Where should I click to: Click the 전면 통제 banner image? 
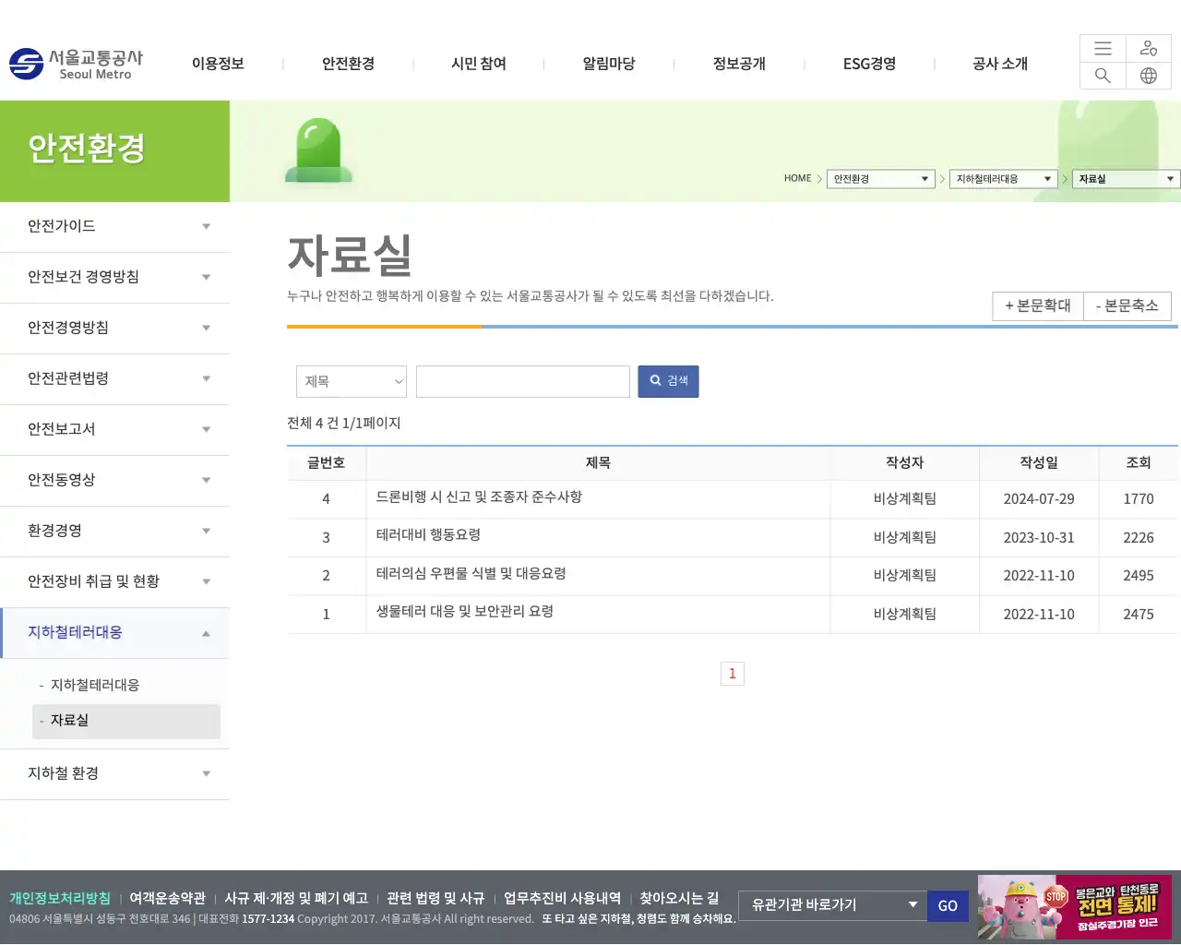(x=1075, y=907)
